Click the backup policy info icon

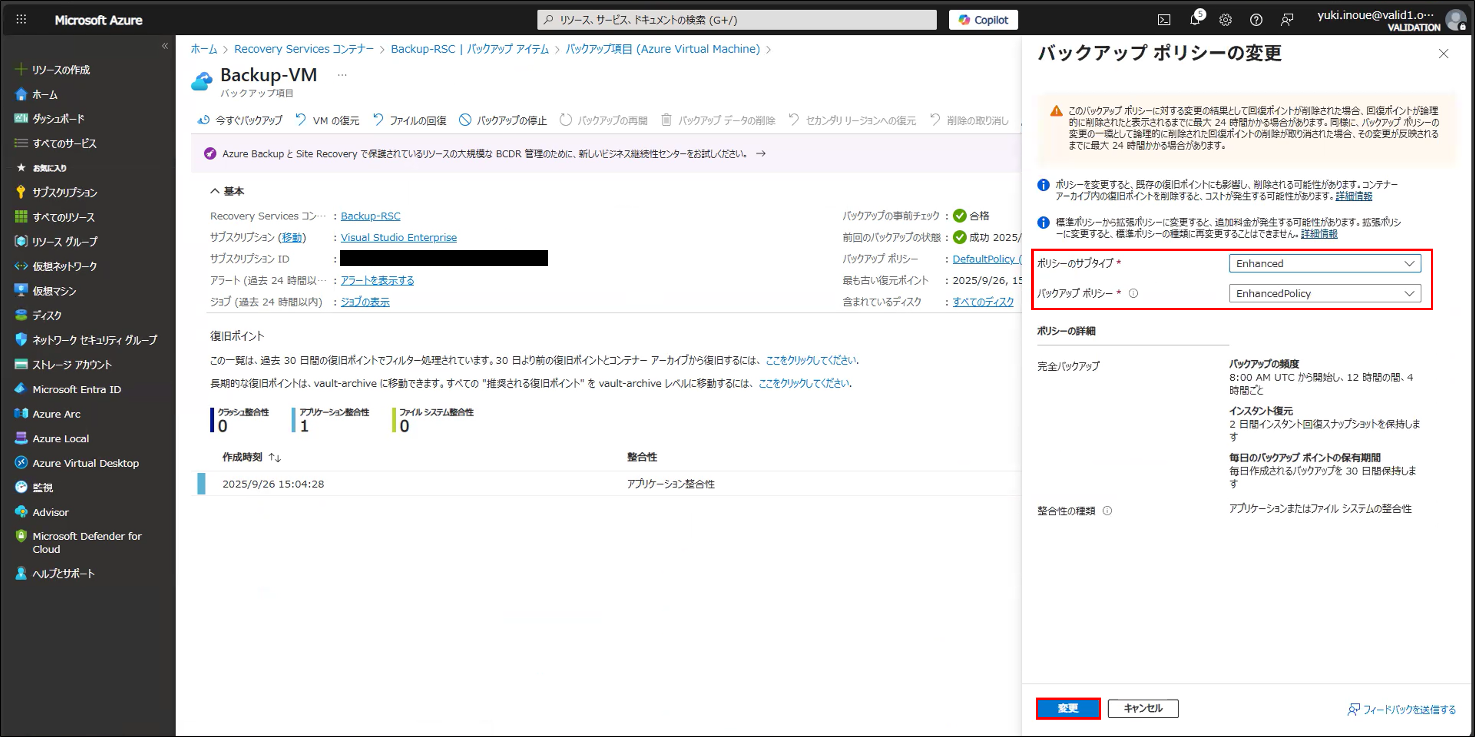point(1133,294)
